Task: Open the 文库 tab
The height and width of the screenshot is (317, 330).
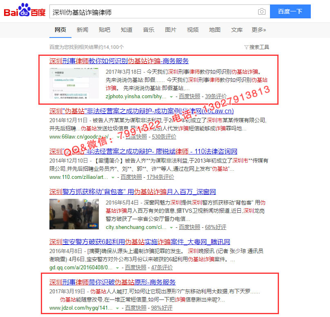Action: click(x=237, y=30)
